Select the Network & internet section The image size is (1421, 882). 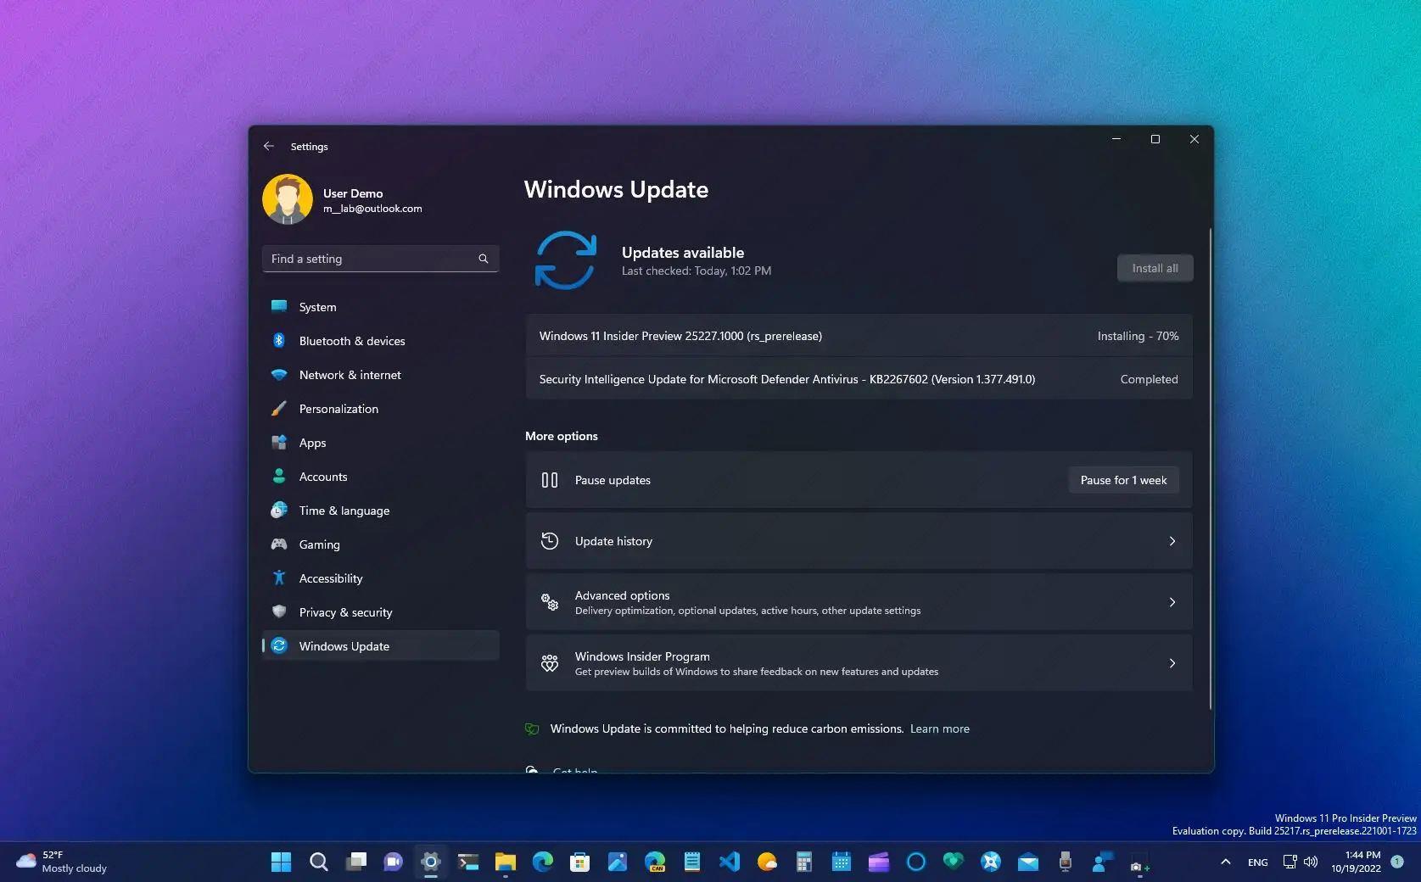tap(350, 374)
